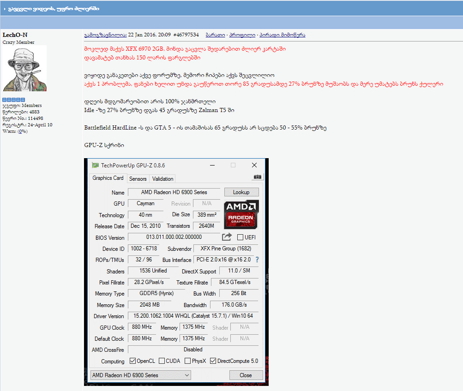Switch to the Graphics Card tab
The width and height of the screenshot is (463, 391).
click(108, 178)
